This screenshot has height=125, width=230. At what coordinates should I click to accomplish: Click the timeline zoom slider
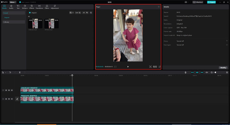point(215,73)
